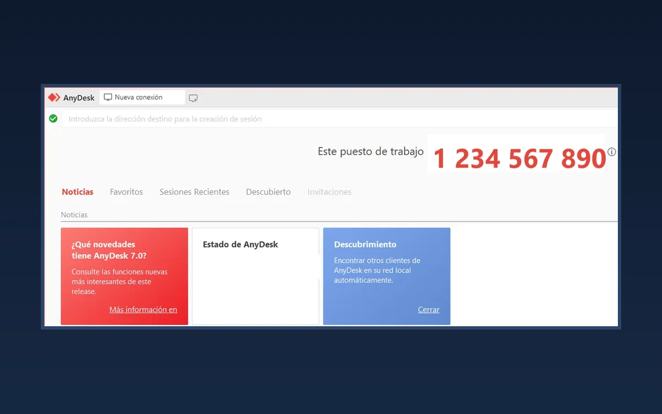Viewport: 662px width, 414px height.
Task: Click the AnyDesk 7.0 novedades card
Action: [x=124, y=277]
